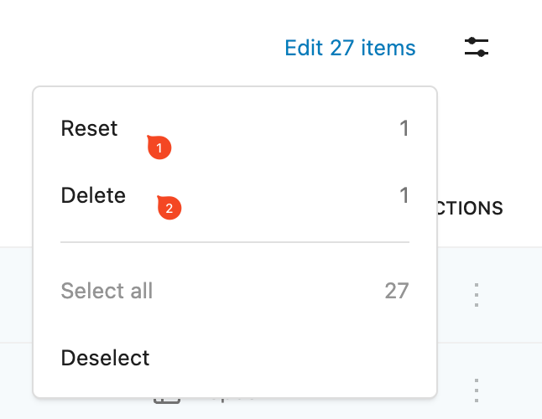
Task: Click the partially hidden icon below the menu
Action: [x=167, y=400]
